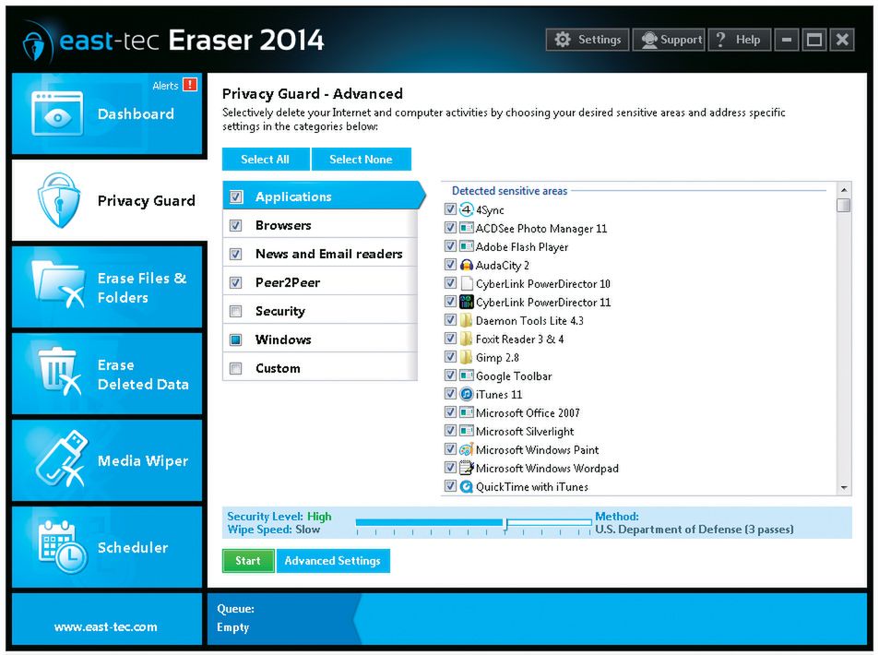Click the Foxit Reader 3 & 4 folder icon
Screen dimensions: 879x655
[x=467, y=339]
